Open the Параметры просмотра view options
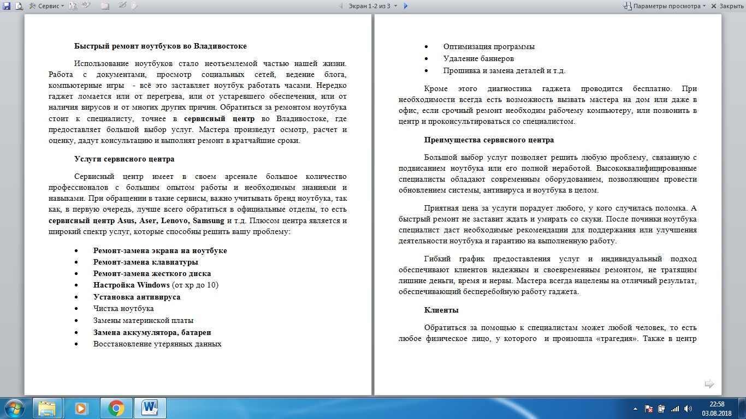 pos(665,6)
